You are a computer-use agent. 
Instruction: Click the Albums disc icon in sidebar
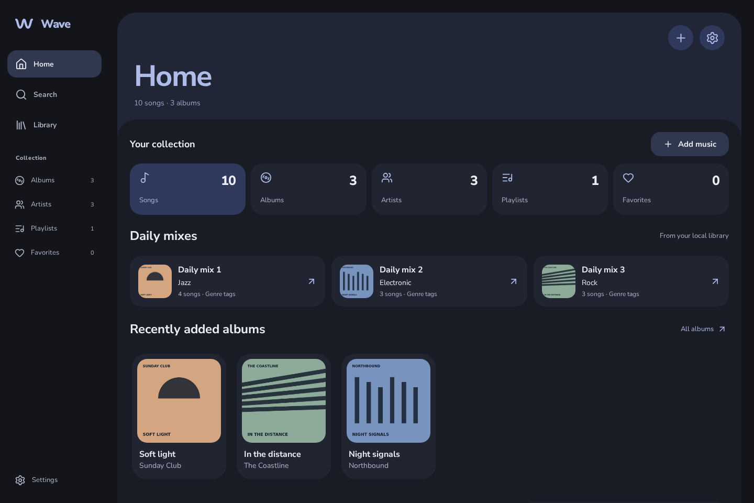pyautogui.click(x=20, y=180)
